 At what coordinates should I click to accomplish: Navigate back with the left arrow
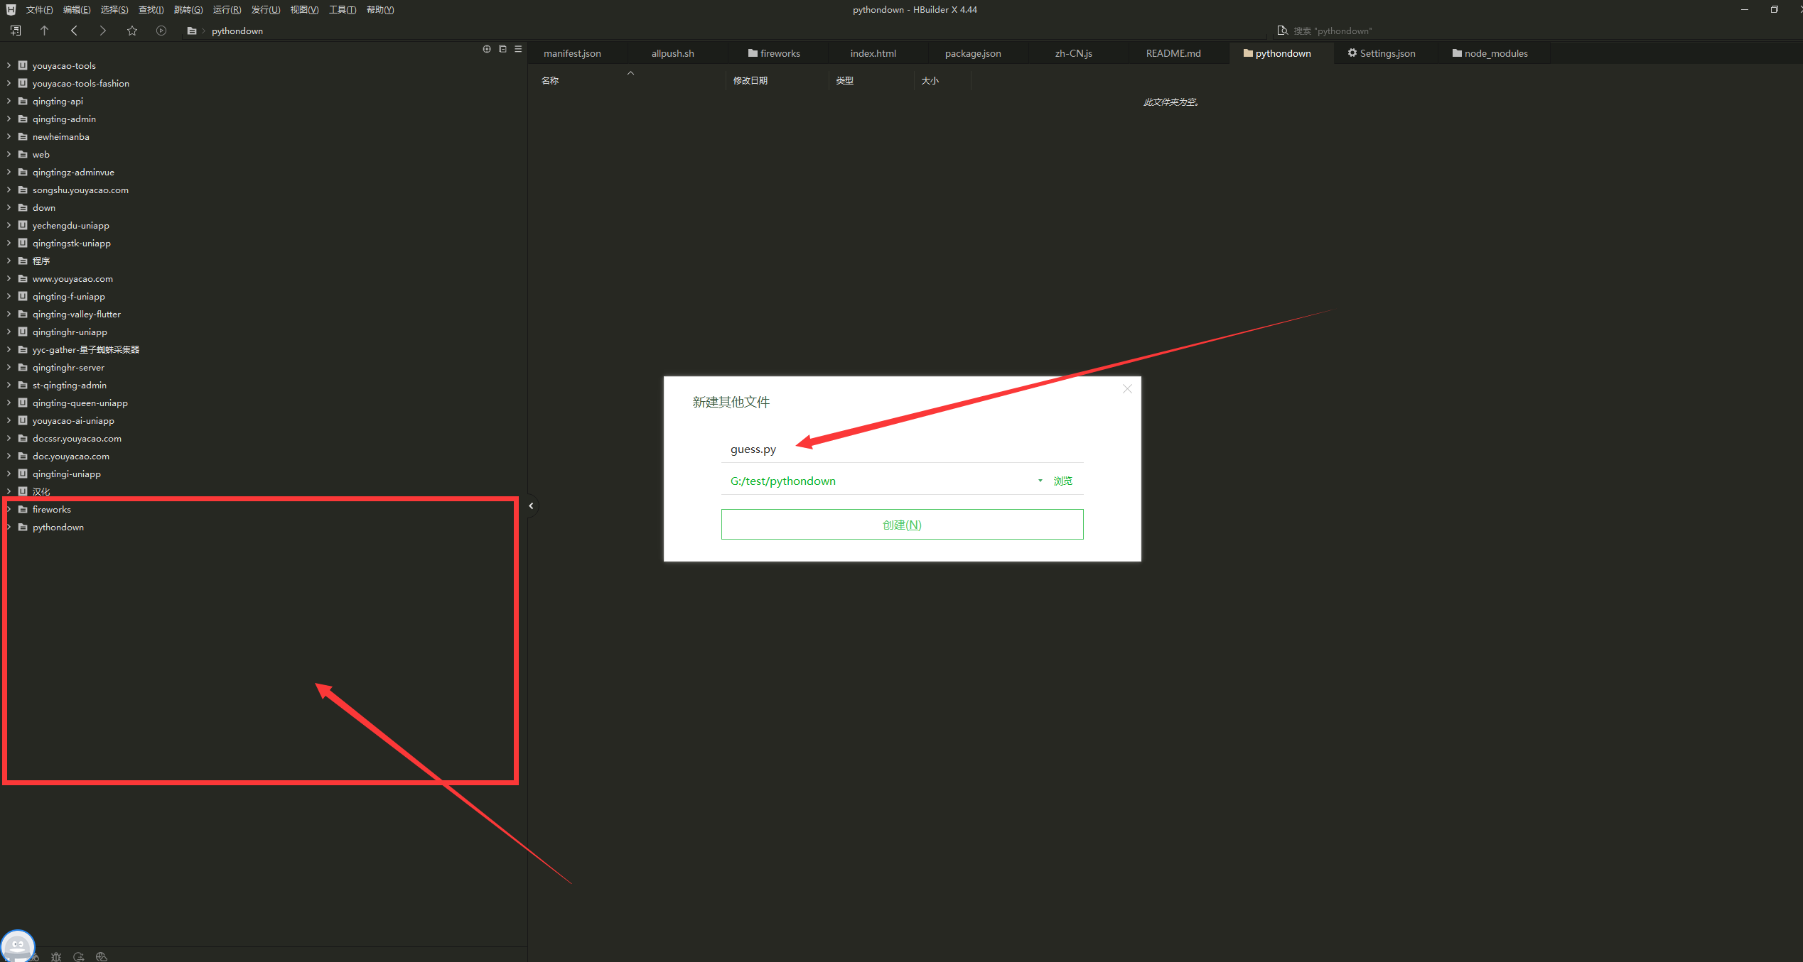click(x=74, y=31)
